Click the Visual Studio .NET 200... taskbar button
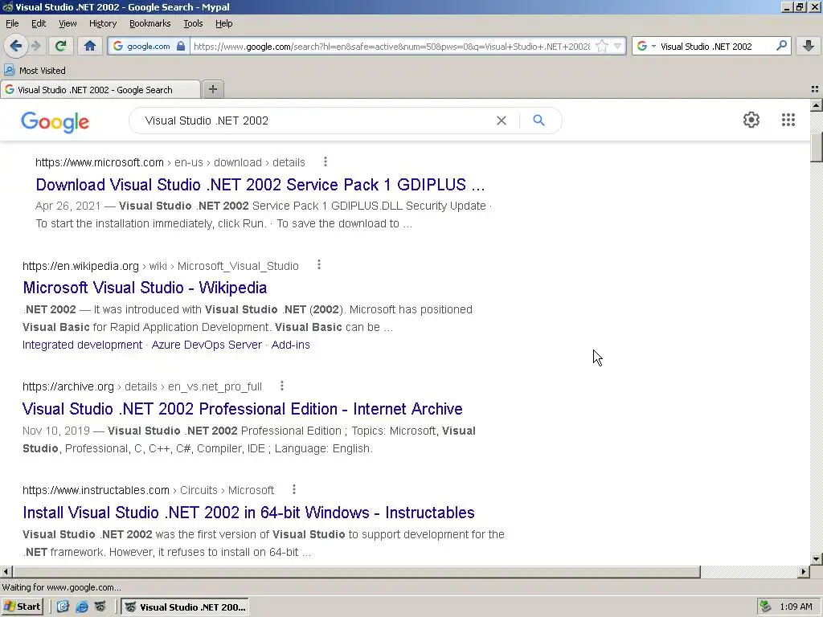 185,607
